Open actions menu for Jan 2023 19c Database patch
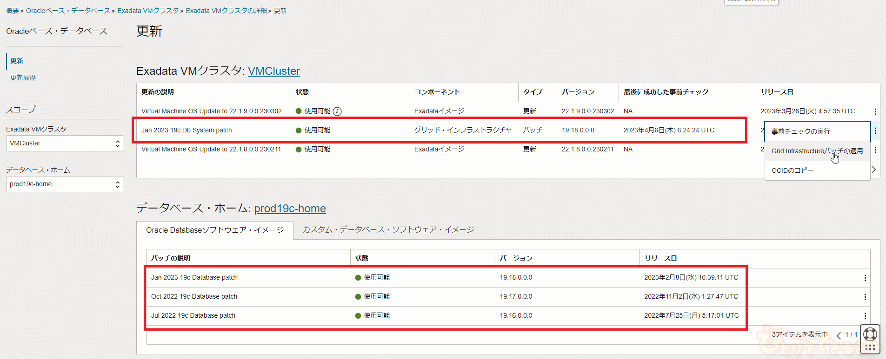 point(865,278)
